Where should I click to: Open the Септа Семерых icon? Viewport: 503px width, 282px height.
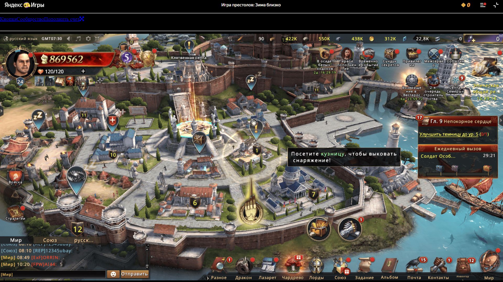[456, 80]
